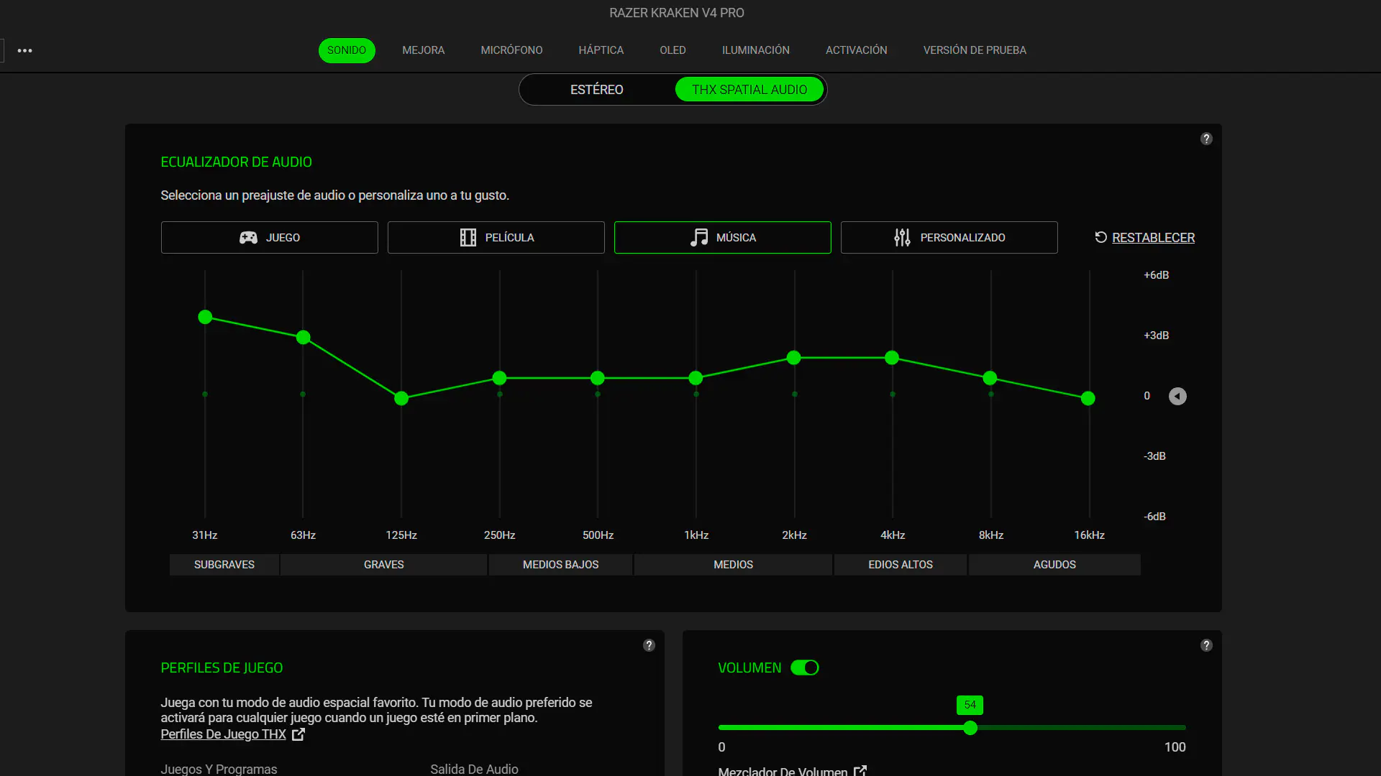Choose the PELÍCULA equalizer preset
1381x776 pixels.
496,237
